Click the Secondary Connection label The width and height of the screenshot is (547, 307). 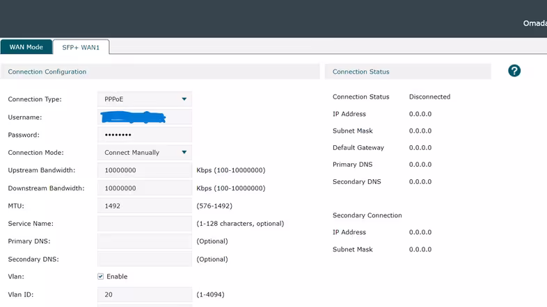pos(367,215)
